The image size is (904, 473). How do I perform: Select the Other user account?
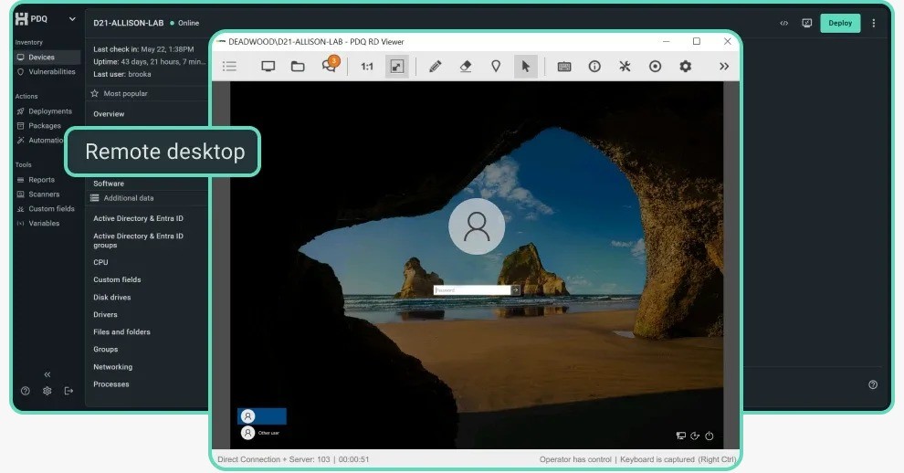(x=262, y=433)
